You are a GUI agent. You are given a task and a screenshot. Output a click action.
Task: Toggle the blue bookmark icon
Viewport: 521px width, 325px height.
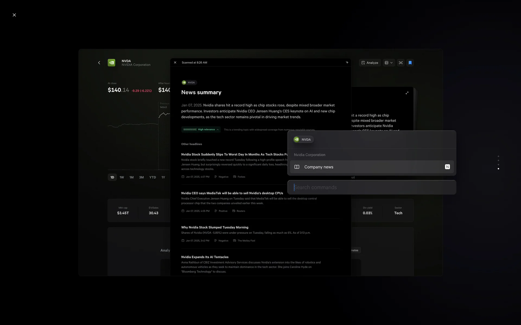pos(410,63)
